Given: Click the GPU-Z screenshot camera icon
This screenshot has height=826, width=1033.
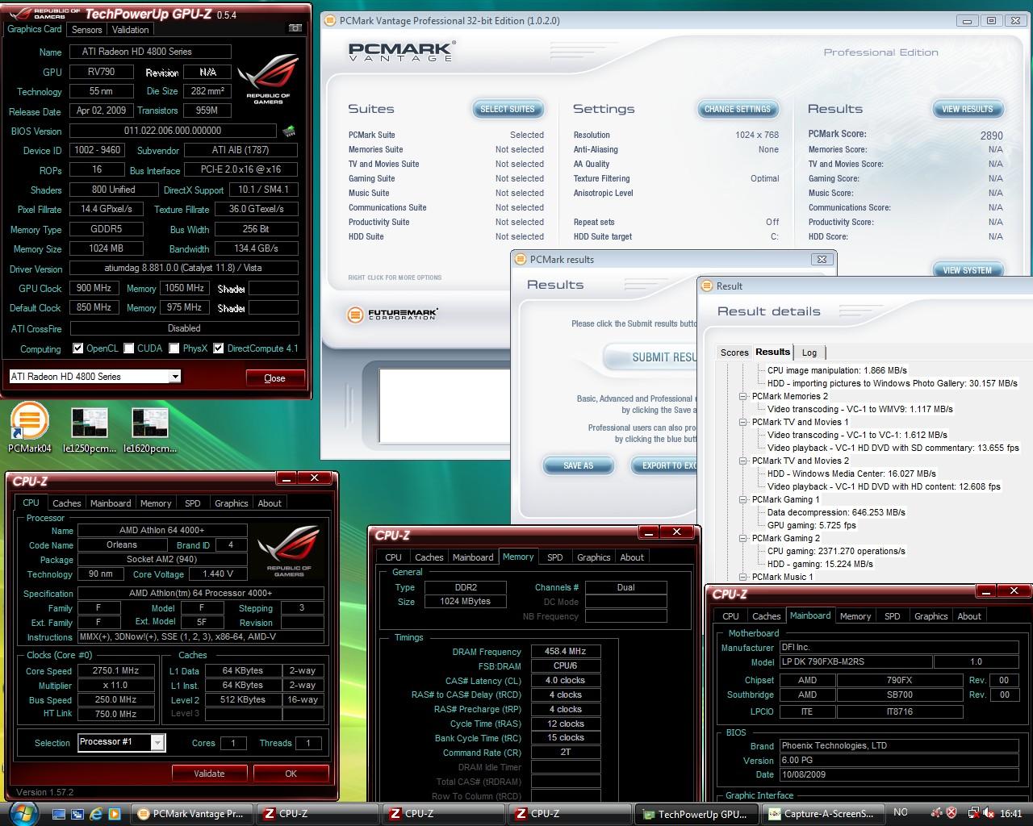Looking at the screenshot, I should [x=295, y=28].
